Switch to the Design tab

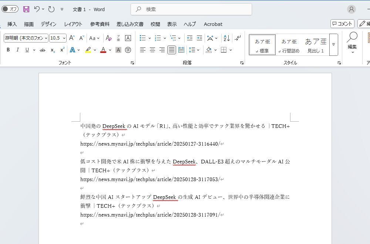pyautogui.click(x=48, y=24)
